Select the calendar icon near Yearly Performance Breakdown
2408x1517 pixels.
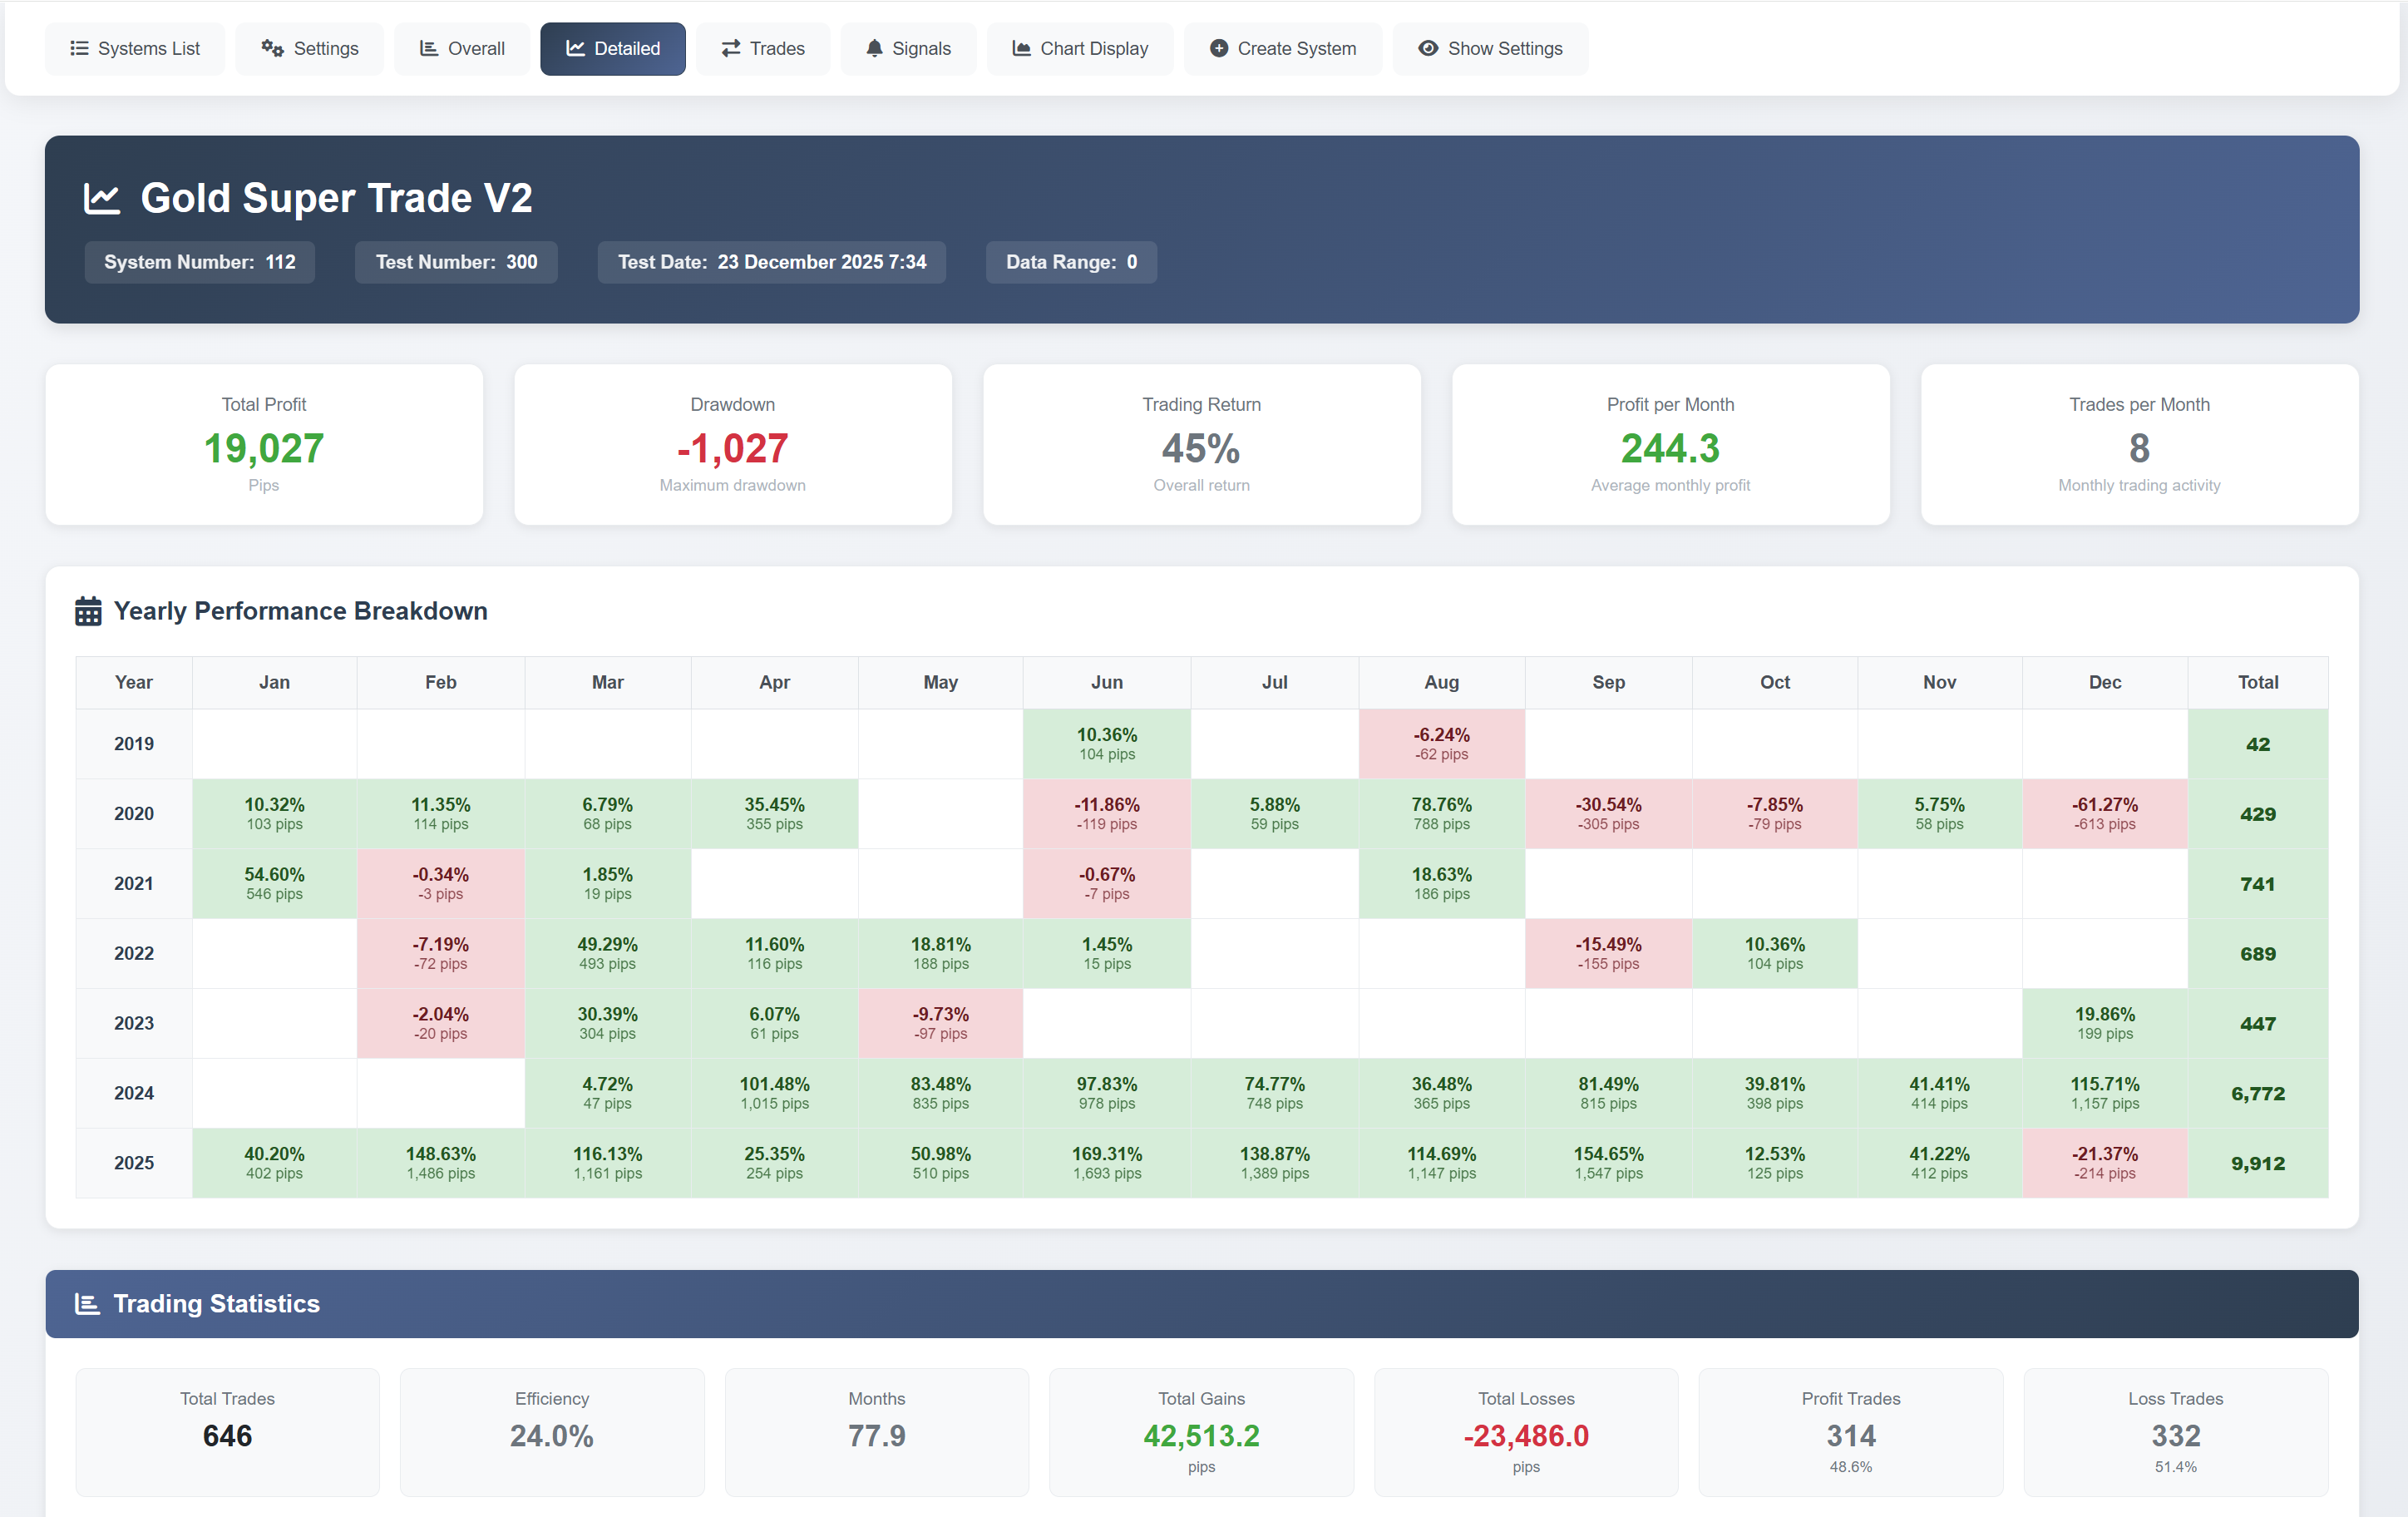coord(88,610)
